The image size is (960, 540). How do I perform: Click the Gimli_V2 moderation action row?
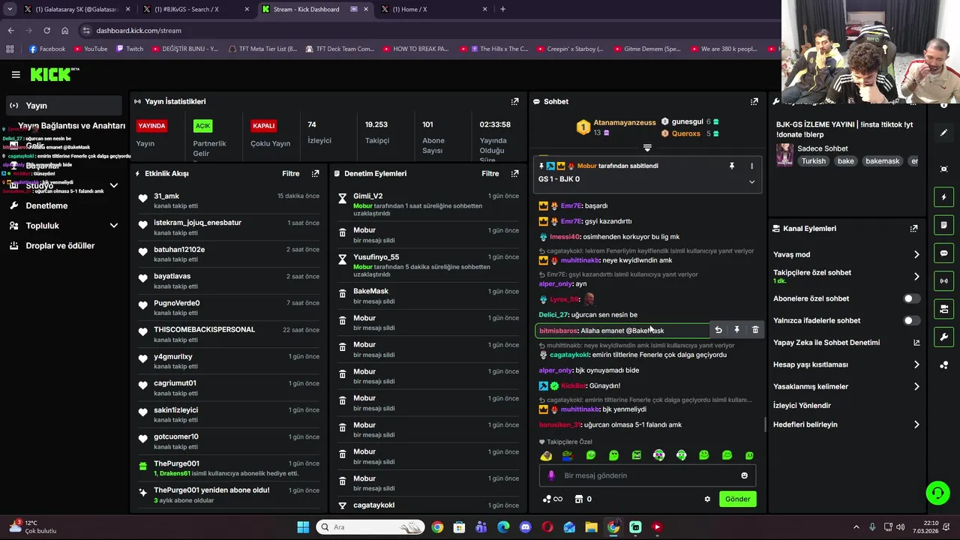(x=428, y=204)
